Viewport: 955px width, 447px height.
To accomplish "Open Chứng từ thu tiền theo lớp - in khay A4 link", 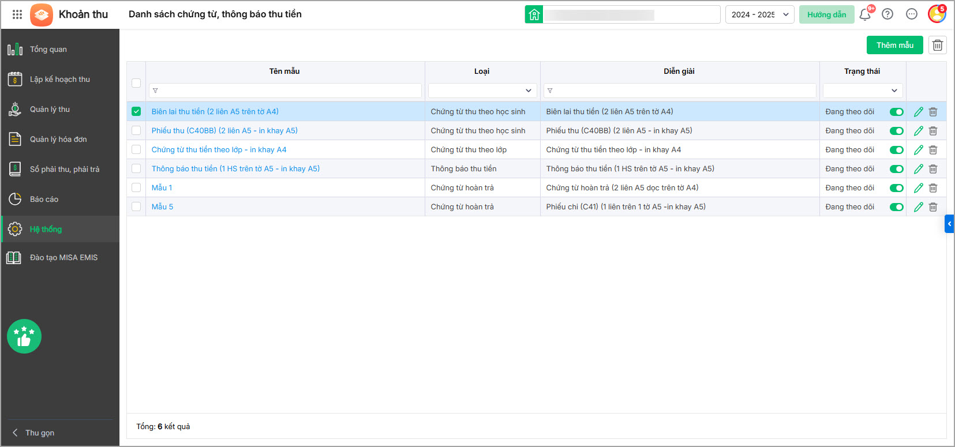I will pyautogui.click(x=219, y=149).
